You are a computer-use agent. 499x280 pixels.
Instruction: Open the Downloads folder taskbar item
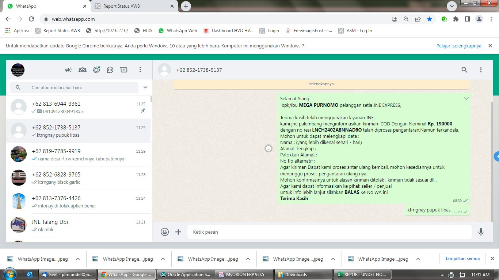point(303,275)
